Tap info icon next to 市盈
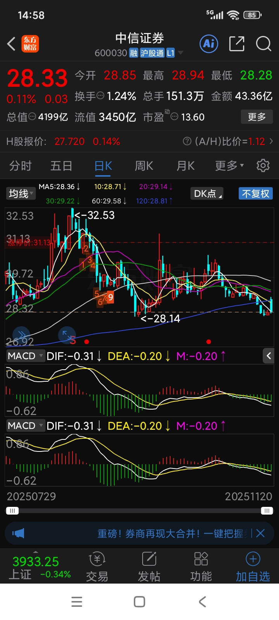This screenshot has width=279, height=620. point(174,116)
